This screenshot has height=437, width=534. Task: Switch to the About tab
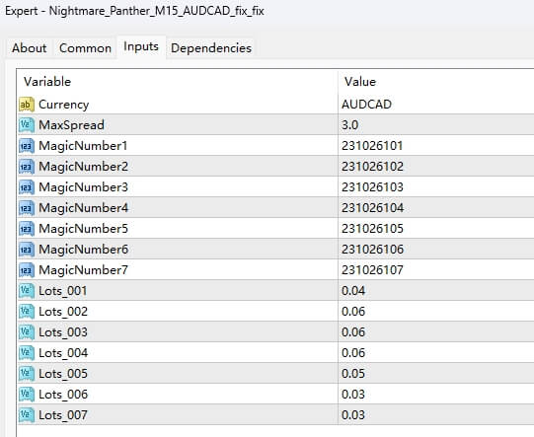[x=30, y=48]
